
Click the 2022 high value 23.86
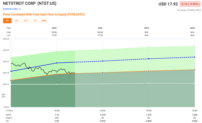click(x=54, y=32)
